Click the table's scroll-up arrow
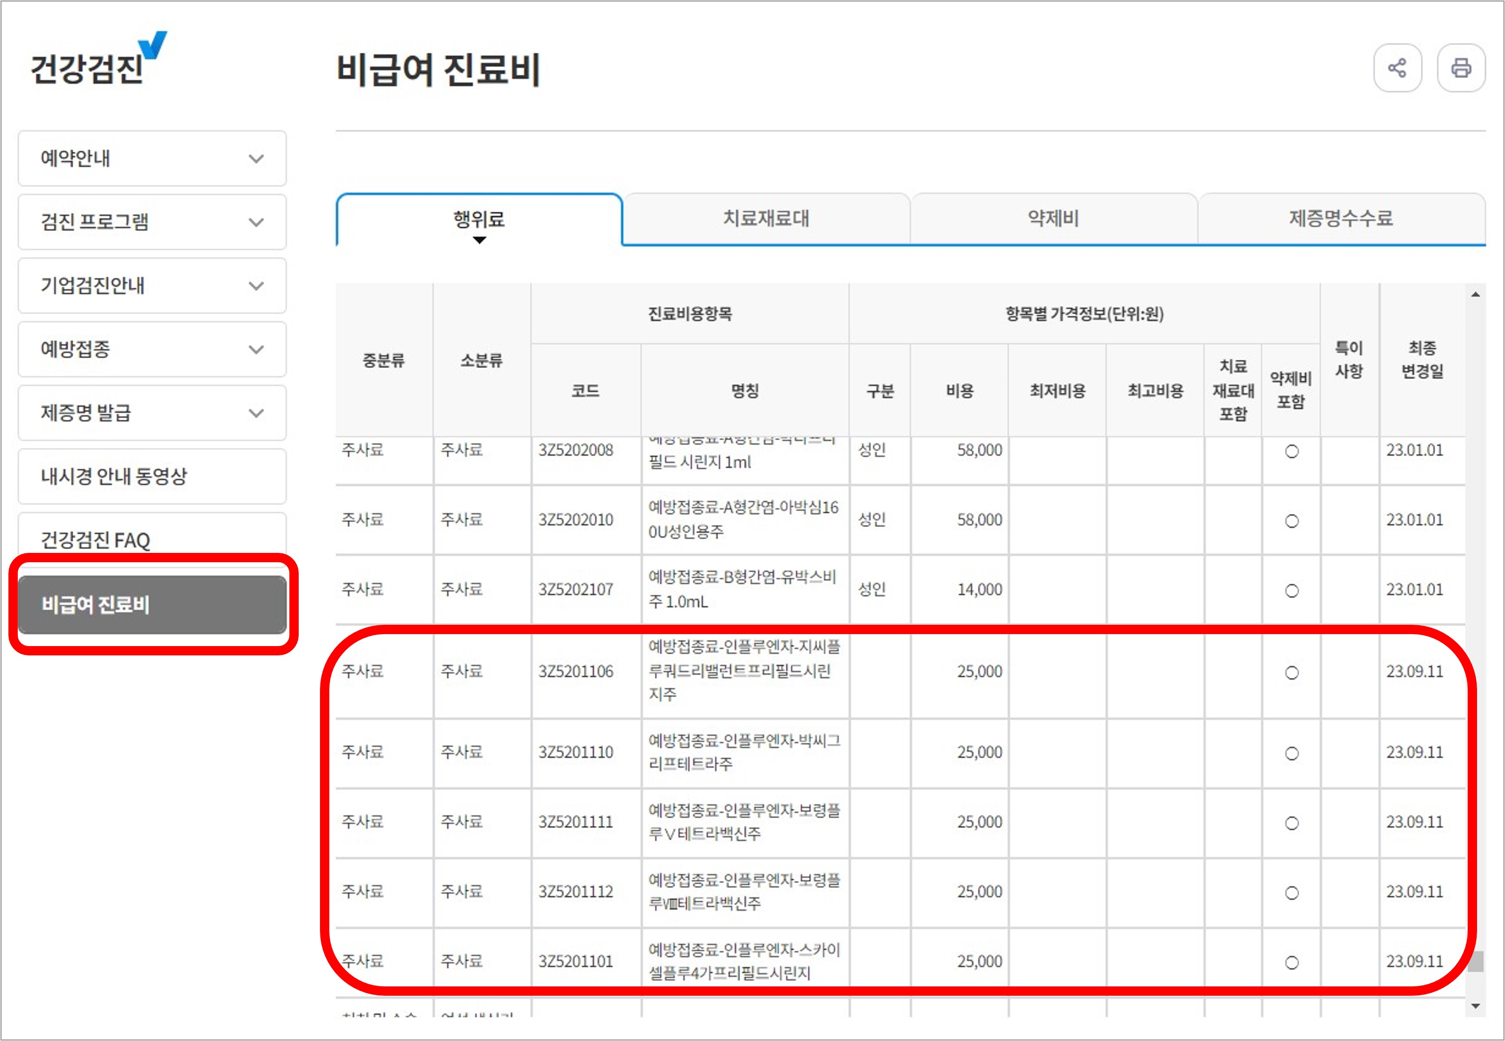The image size is (1505, 1041). pos(1475,295)
